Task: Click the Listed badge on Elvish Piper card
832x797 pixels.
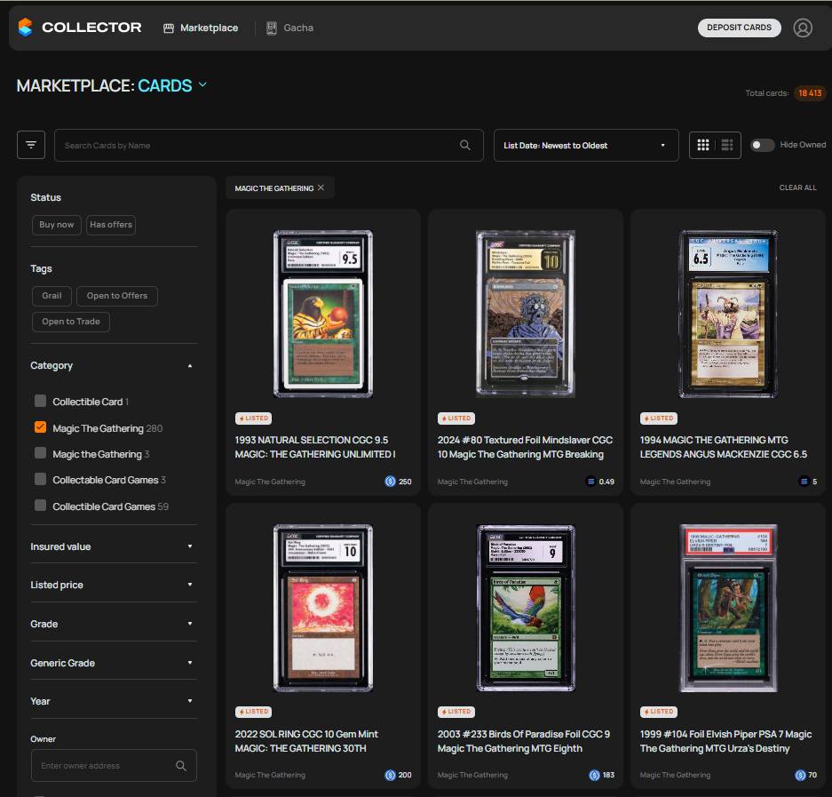Action: pyautogui.click(x=659, y=711)
